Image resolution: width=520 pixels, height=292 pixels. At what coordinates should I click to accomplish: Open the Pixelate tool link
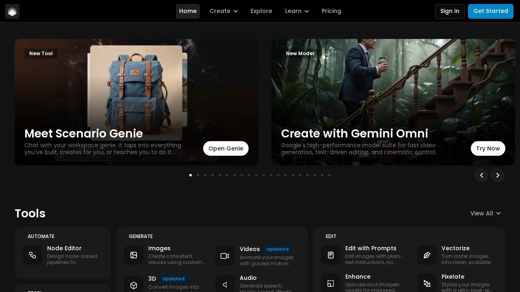tap(453, 277)
